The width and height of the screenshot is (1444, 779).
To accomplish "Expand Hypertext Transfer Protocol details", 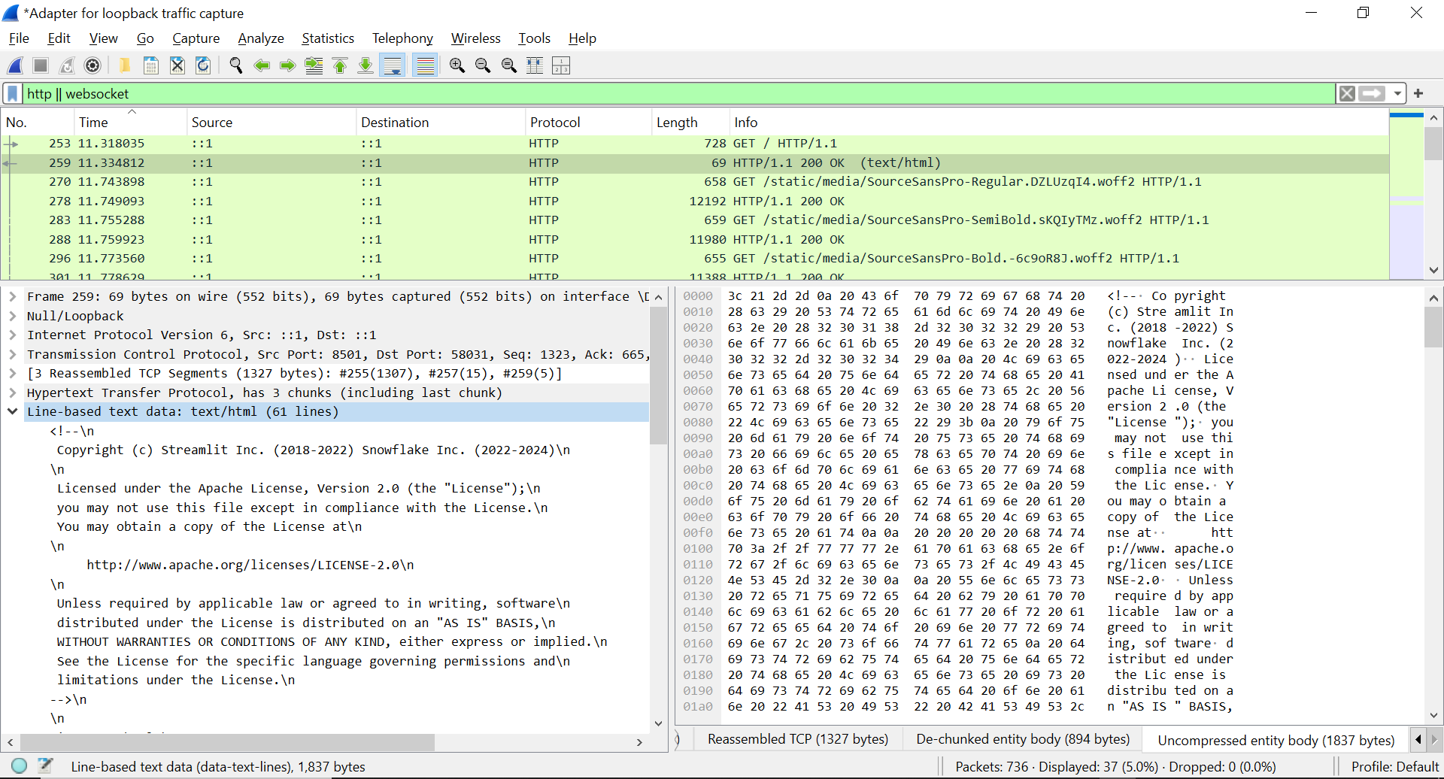I will click(x=13, y=393).
